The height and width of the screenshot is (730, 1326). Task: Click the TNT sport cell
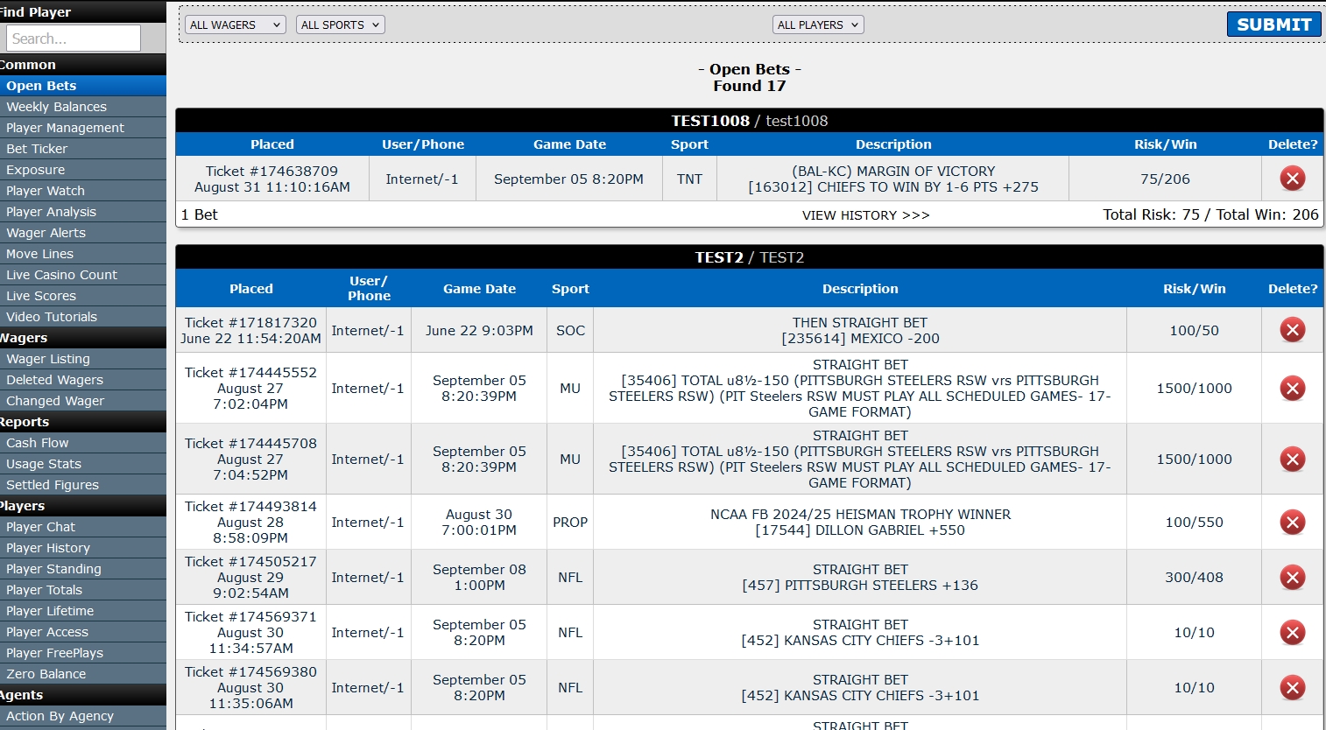(x=689, y=179)
